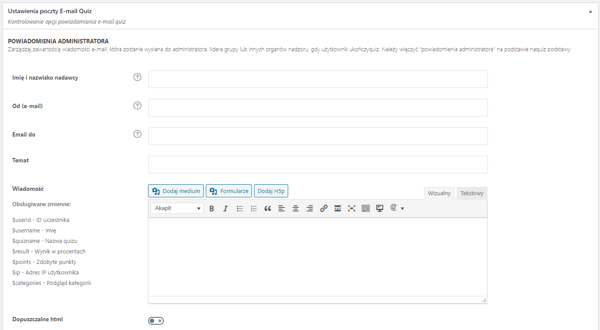The image size is (600, 330).
Task: Enable distraction-free fullscreen editor mode
Action: (x=352, y=209)
